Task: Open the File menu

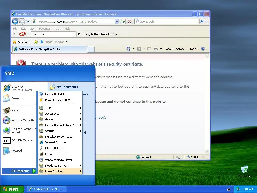Action: [15, 29]
